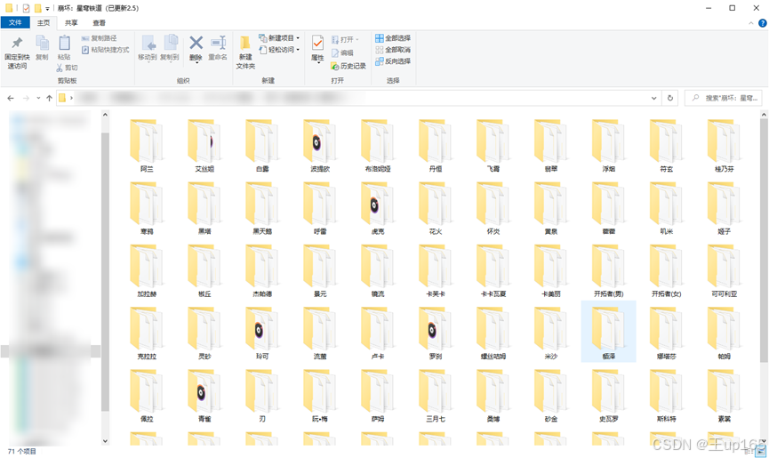
Task: Open address bar history dropdown
Action: pos(653,98)
